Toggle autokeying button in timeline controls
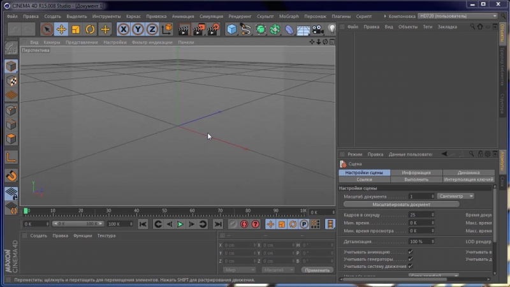This screenshot has width=510, height=287. tap(244, 224)
